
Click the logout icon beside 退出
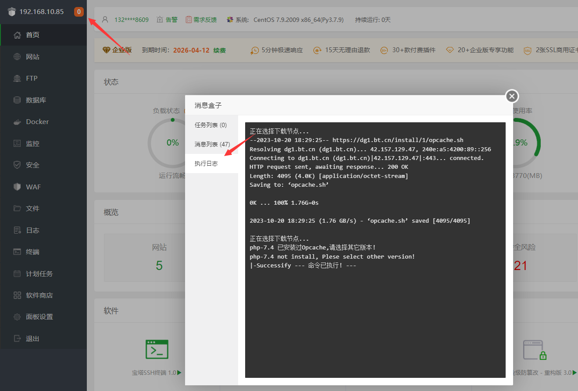tap(17, 338)
